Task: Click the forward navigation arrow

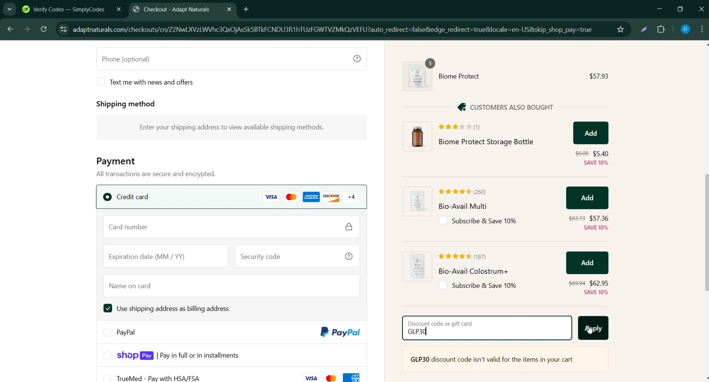Action: [27, 29]
